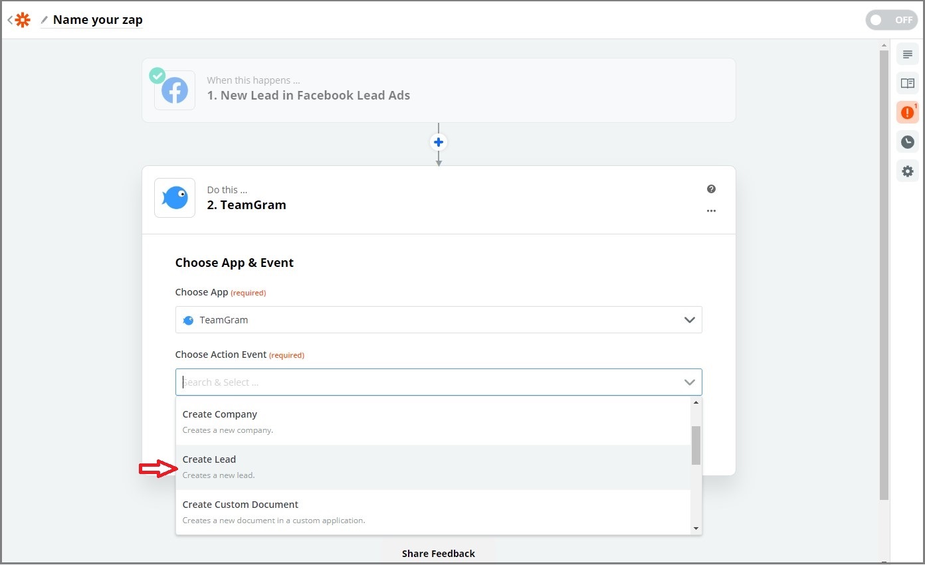Click the pencil icon to rename zap
The image size is (925, 565).
(45, 20)
